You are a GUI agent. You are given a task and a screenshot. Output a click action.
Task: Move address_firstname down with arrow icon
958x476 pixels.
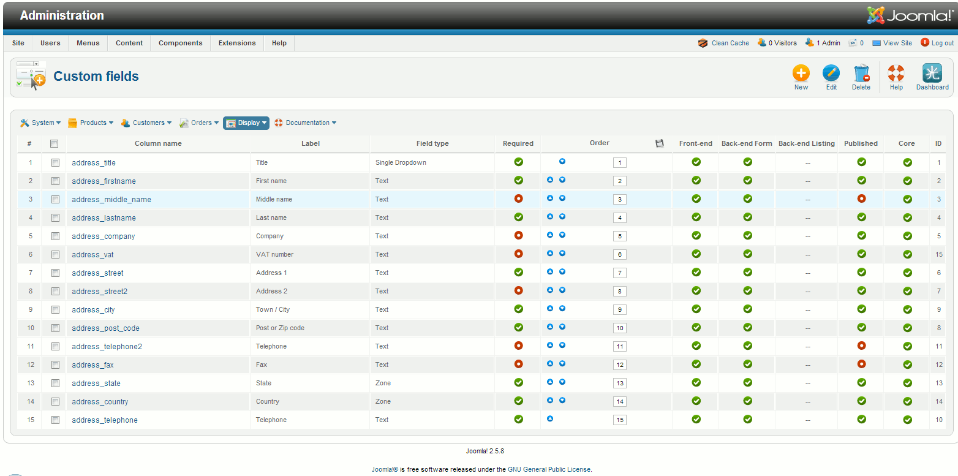pos(562,180)
